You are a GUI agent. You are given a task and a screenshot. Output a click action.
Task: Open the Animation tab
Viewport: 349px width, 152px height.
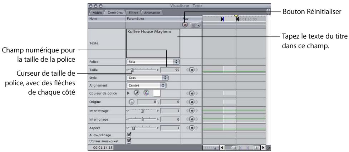[x=152, y=13]
